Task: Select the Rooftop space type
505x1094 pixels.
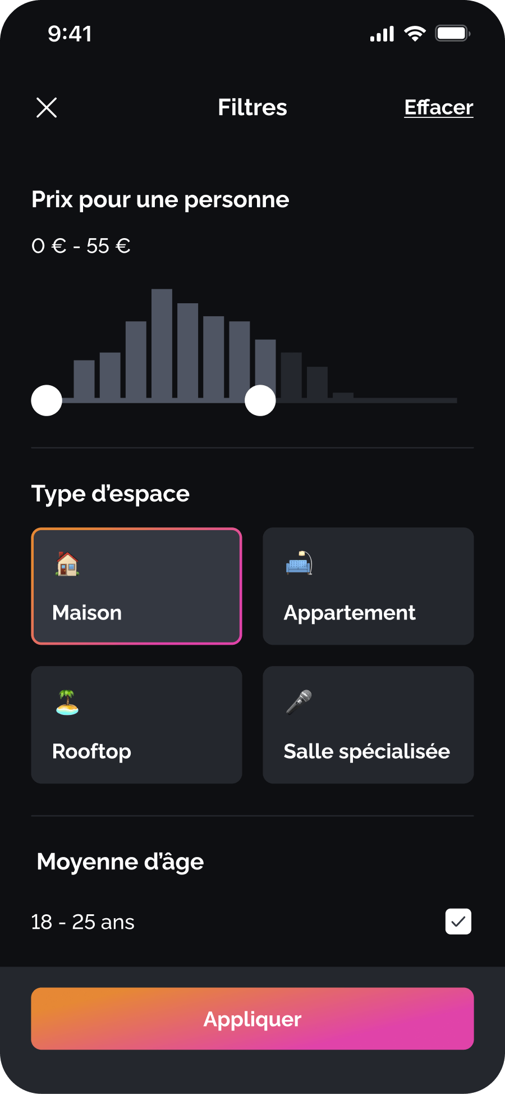Action: 136,725
